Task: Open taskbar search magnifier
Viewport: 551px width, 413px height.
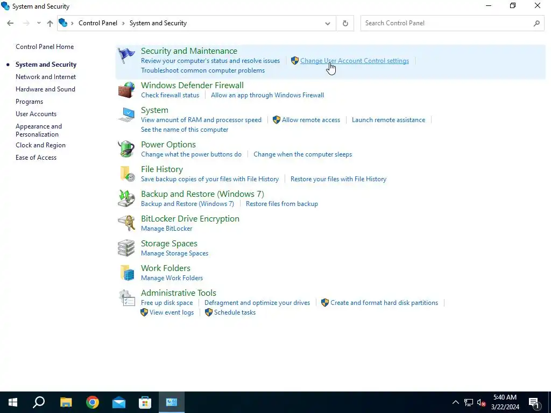Action: tap(39, 402)
